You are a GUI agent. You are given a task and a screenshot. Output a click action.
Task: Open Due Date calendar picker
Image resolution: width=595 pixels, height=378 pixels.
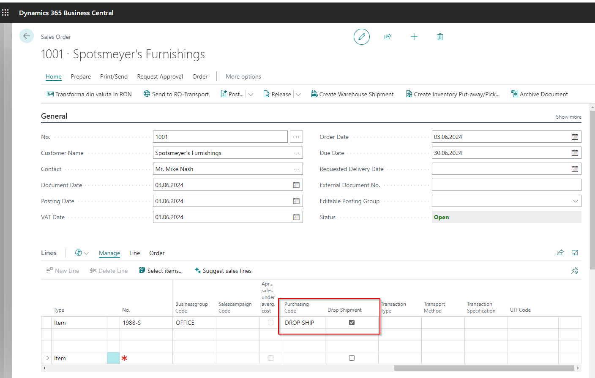point(575,153)
